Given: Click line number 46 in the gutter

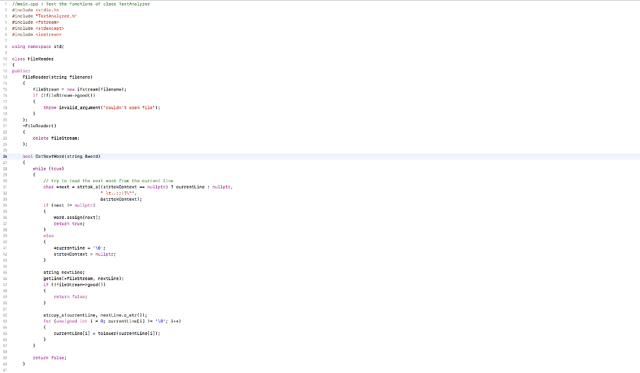Looking at the screenshot, I should pos(6,278).
